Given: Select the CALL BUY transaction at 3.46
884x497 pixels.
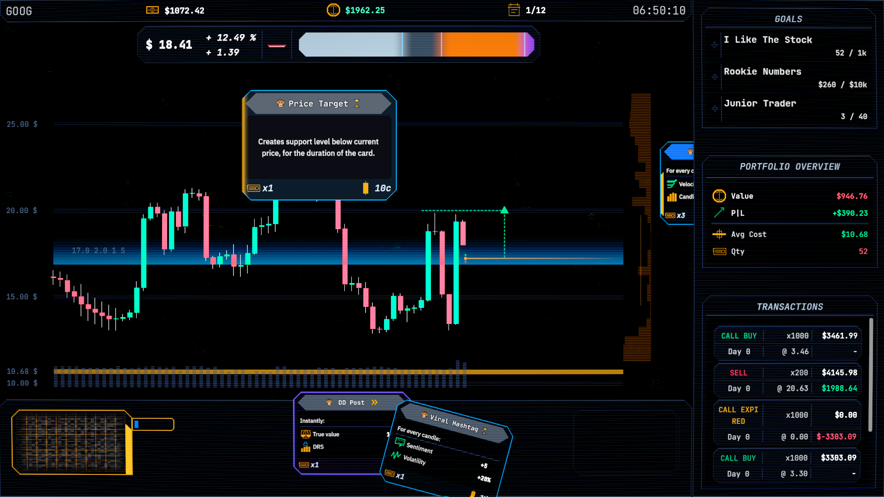Looking at the screenshot, I should coord(787,343).
